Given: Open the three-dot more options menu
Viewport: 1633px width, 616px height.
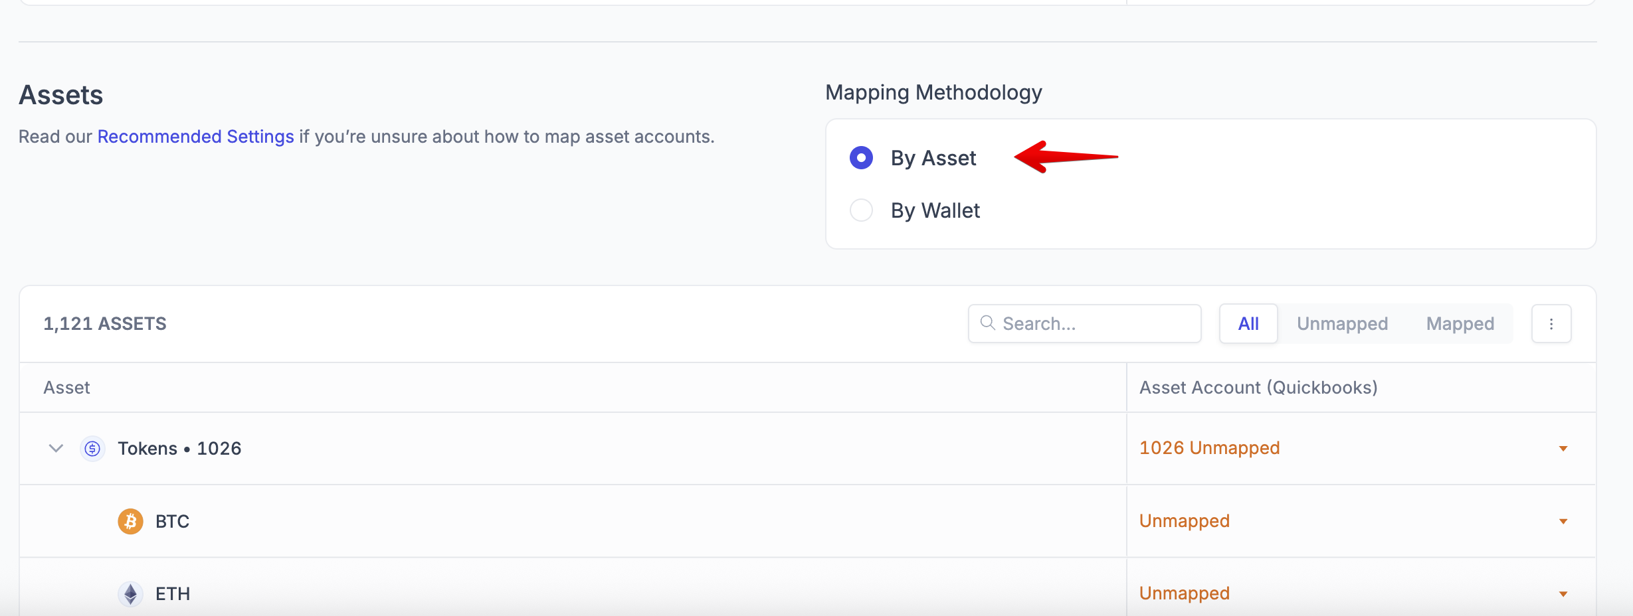Looking at the screenshot, I should click(x=1551, y=324).
